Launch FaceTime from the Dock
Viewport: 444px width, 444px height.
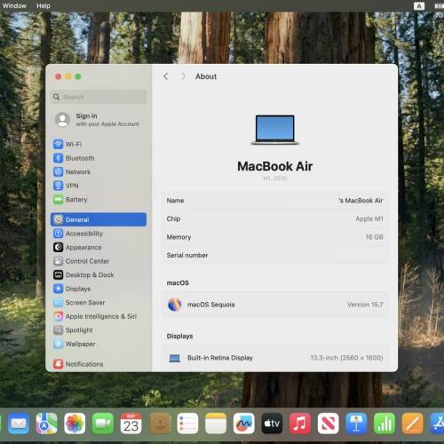pos(103,424)
